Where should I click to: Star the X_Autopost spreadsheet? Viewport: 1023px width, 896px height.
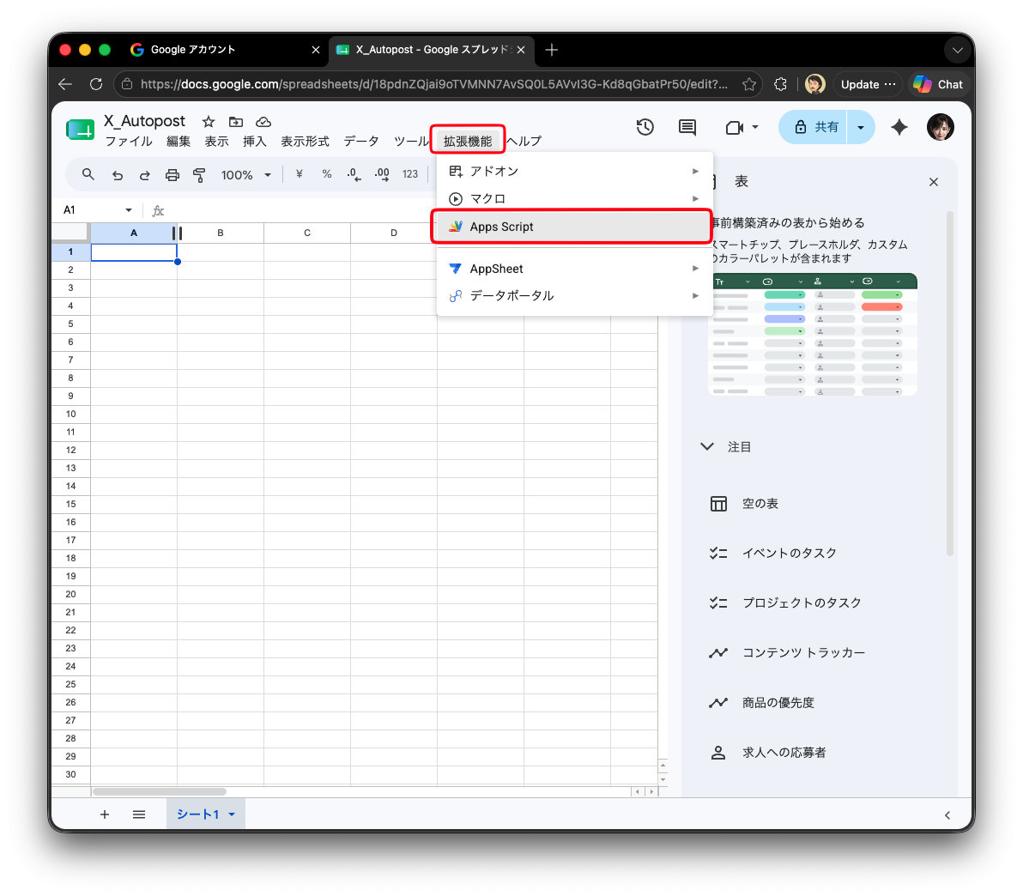209,122
